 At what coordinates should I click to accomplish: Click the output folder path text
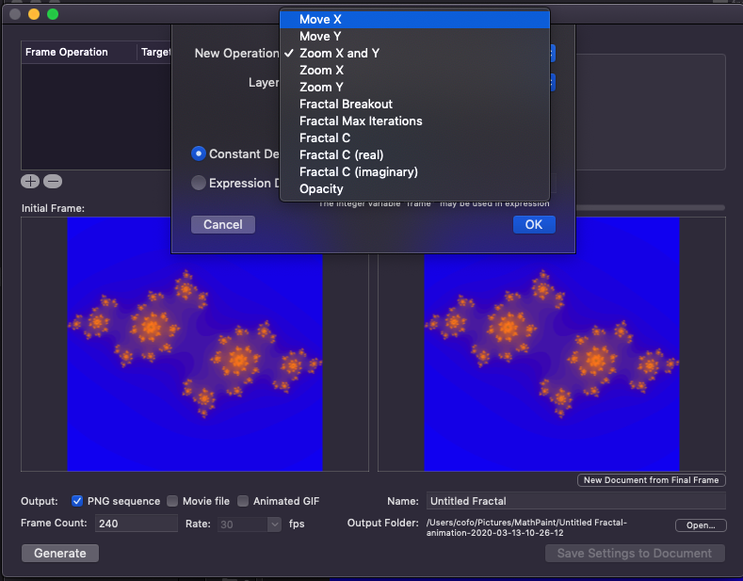coord(526,527)
